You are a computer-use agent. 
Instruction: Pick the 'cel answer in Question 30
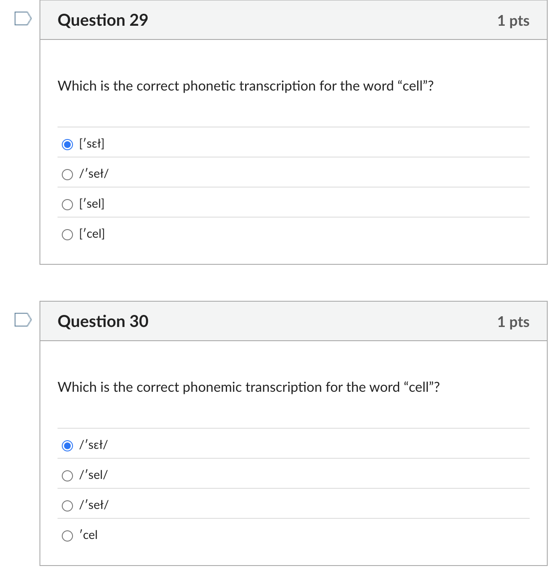coord(67,536)
